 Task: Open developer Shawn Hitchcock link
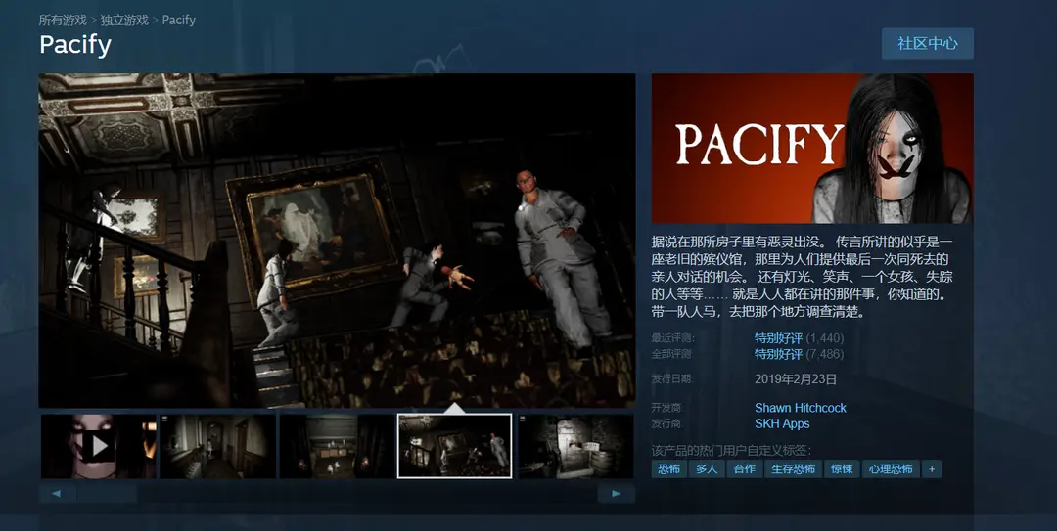point(801,408)
